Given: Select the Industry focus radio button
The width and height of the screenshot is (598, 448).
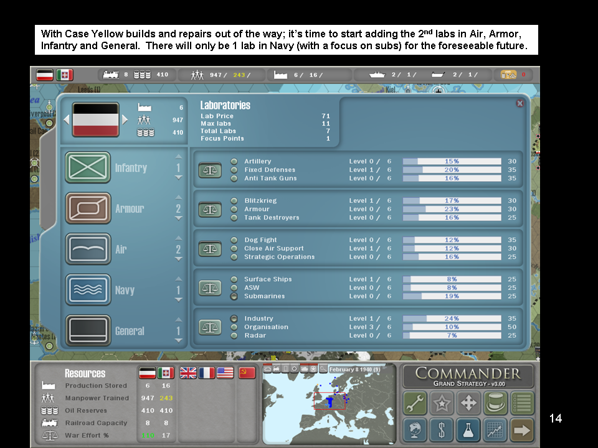Looking at the screenshot, I should [234, 319].
